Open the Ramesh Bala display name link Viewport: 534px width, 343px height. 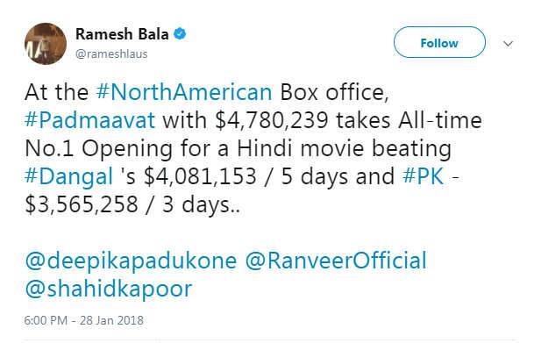[122, 34]
